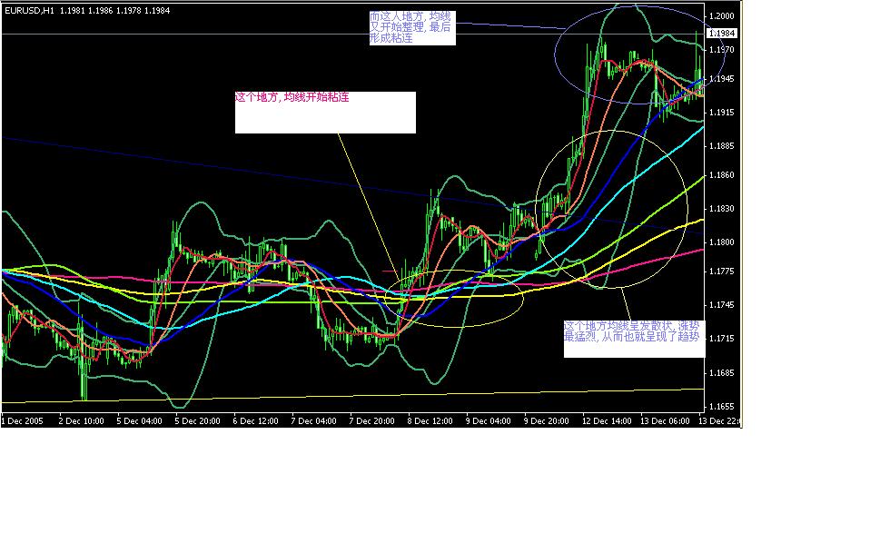Viewport: 870px width, 543px height.
Task: Click the 1.1800 price axis label
Action: click(x=722, y=242)
